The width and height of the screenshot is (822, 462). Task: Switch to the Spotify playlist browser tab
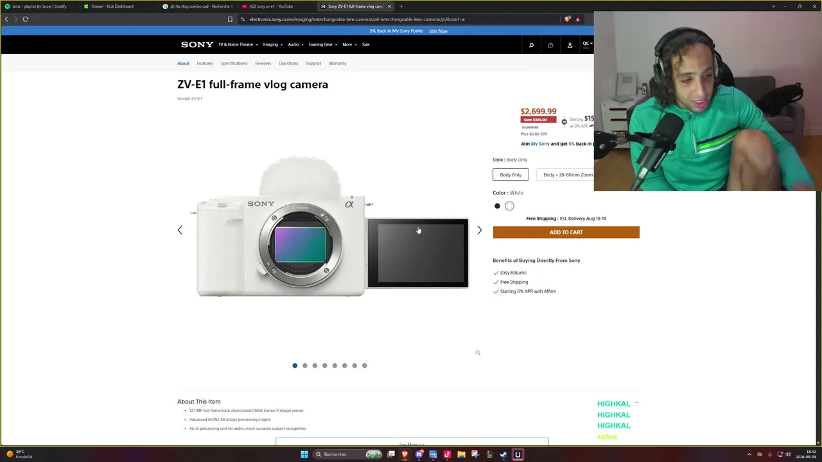(x=40, y=6)
